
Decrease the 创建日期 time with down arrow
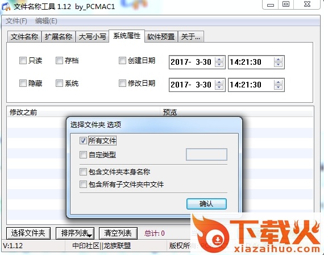[x=278, y=64]
